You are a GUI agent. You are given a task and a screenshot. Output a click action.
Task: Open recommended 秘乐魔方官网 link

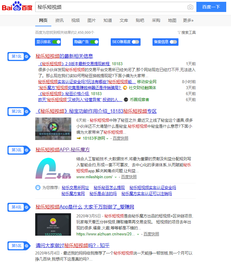tap(73, 194)
